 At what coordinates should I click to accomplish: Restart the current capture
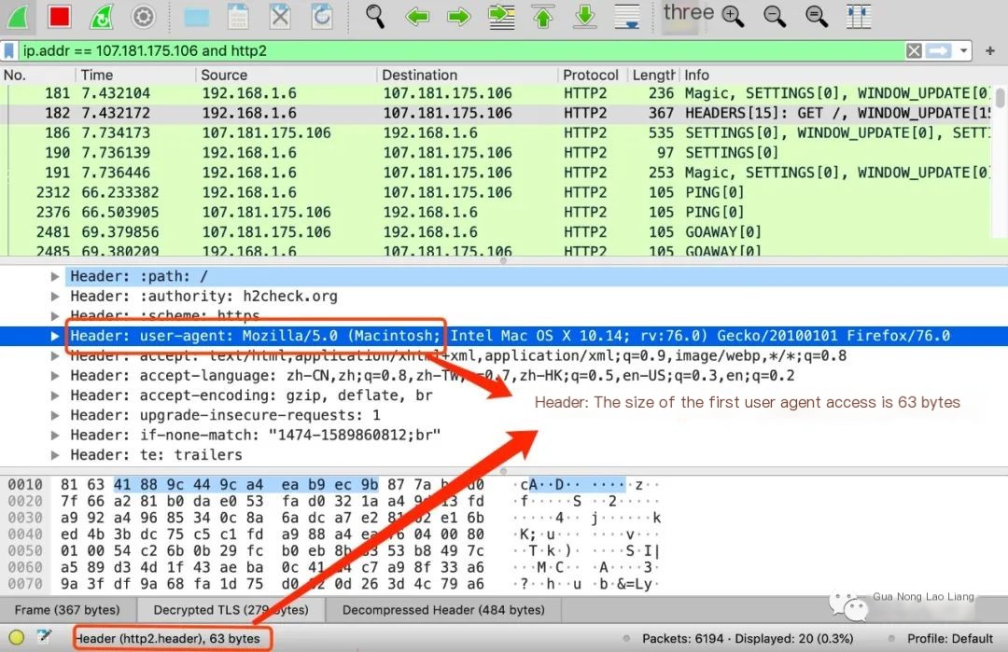pyautogui.click(x=101, y=16)
